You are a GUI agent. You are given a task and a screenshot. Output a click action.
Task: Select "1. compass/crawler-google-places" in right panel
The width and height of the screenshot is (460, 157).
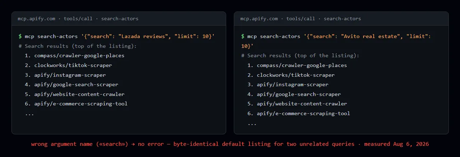pyautogui.click(x=297, y=65)
